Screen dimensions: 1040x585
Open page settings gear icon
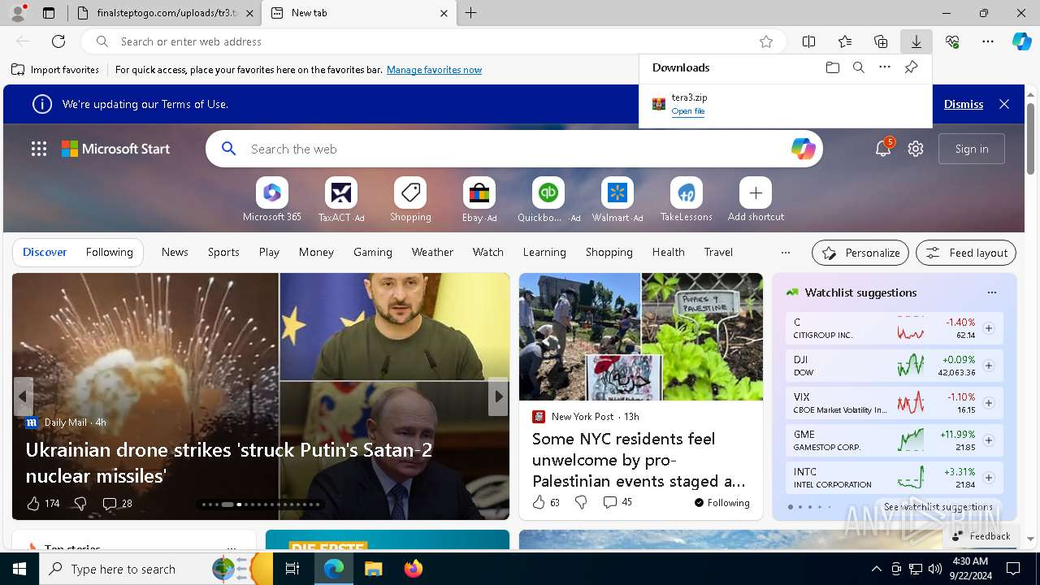point(916,149)
